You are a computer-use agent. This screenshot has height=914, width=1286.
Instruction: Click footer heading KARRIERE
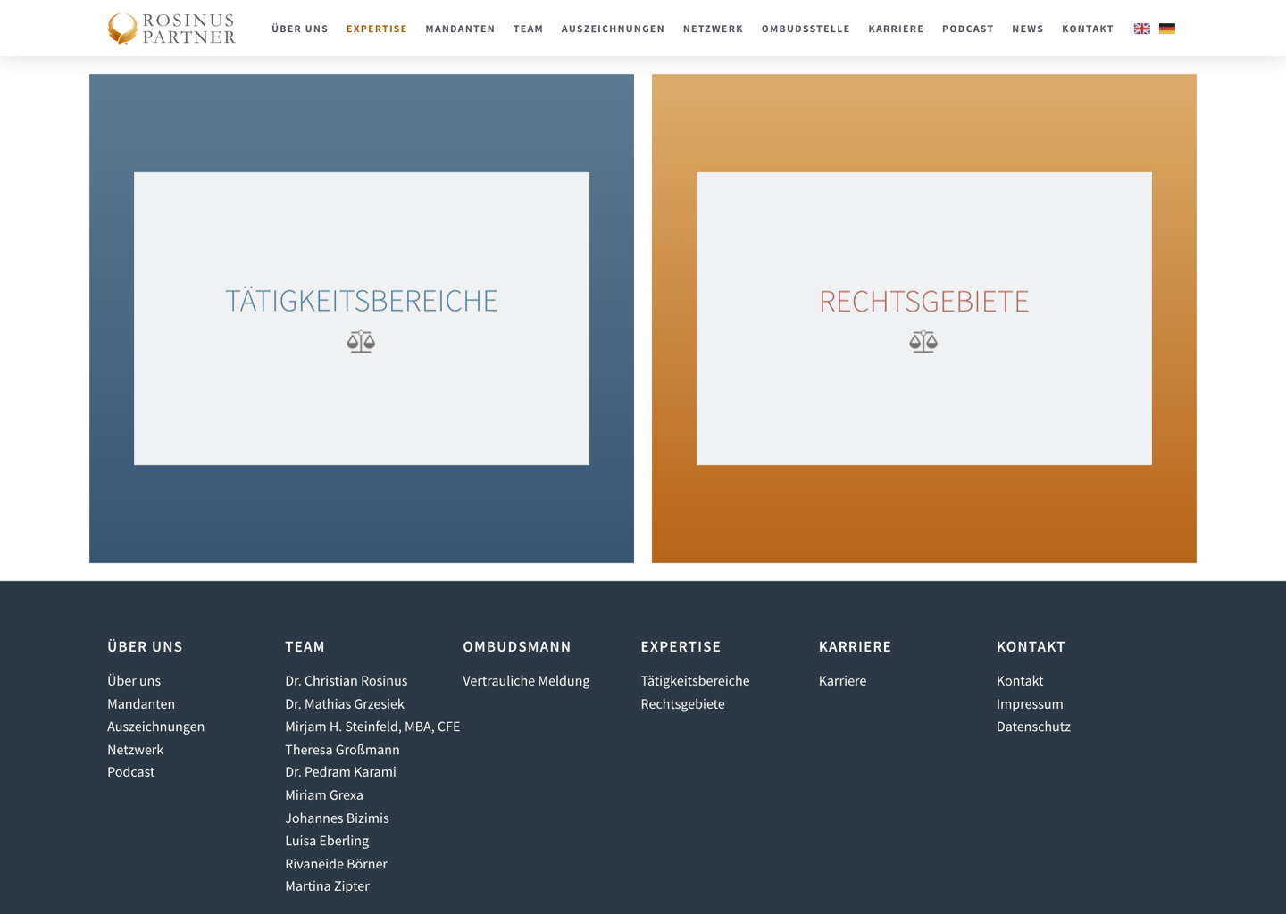855,646
